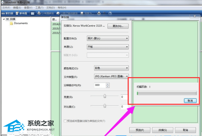Open the help question mark icon
This screenshot has width=202, height=136.
(110, 13)
